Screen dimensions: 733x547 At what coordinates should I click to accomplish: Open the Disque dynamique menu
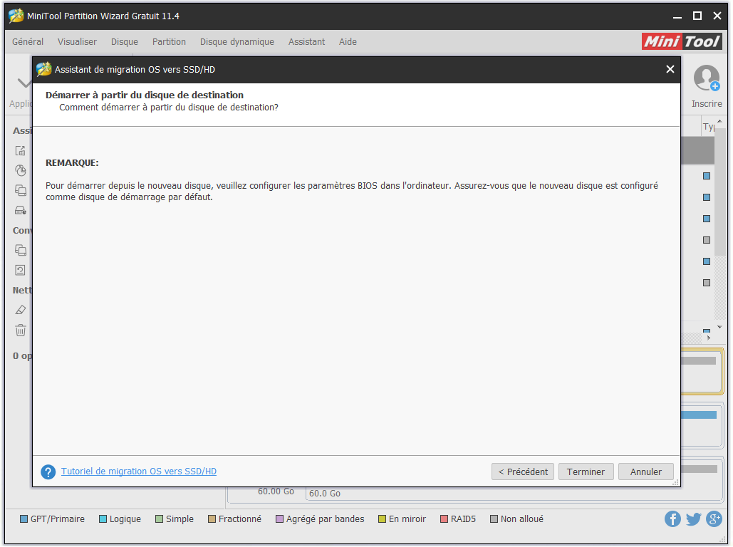[x=237, y=41]
